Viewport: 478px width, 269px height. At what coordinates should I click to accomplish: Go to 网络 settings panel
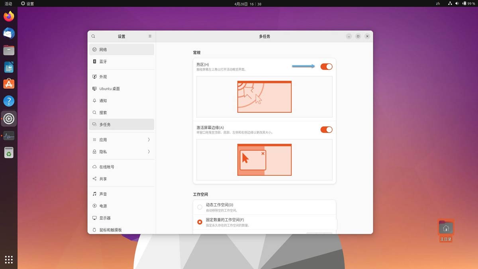pos(121,50)
